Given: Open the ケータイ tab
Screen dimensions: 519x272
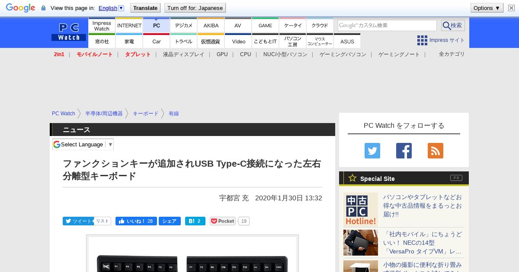Looking at the screenshot, I should pyautogui.click(x=293, y=25).
